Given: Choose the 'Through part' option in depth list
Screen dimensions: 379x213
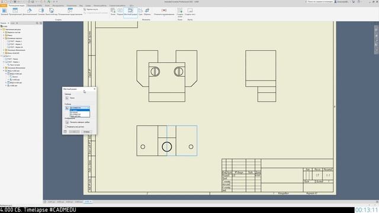Looking at the screenshot, I should (x=80, y=116).
